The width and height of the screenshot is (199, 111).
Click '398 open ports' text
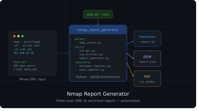[x=24, y=66]
